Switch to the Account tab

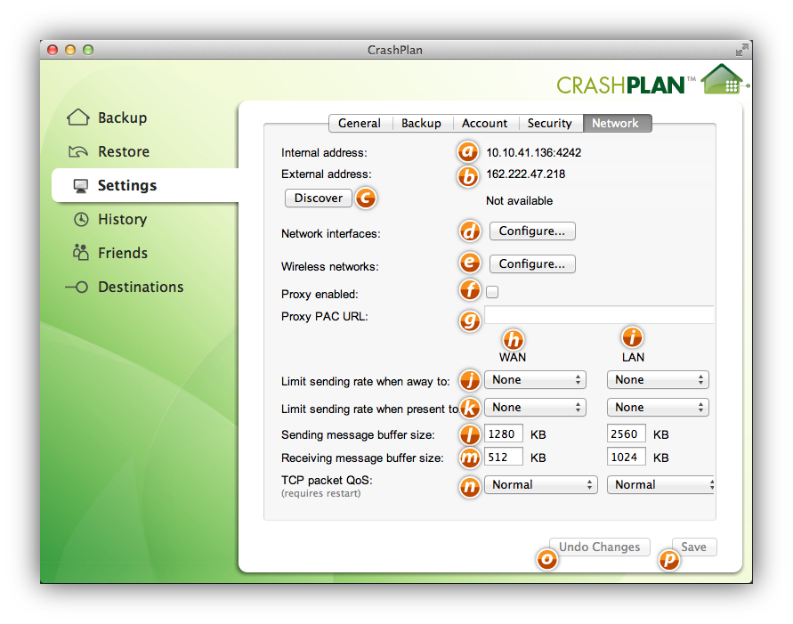pos(484,123)
